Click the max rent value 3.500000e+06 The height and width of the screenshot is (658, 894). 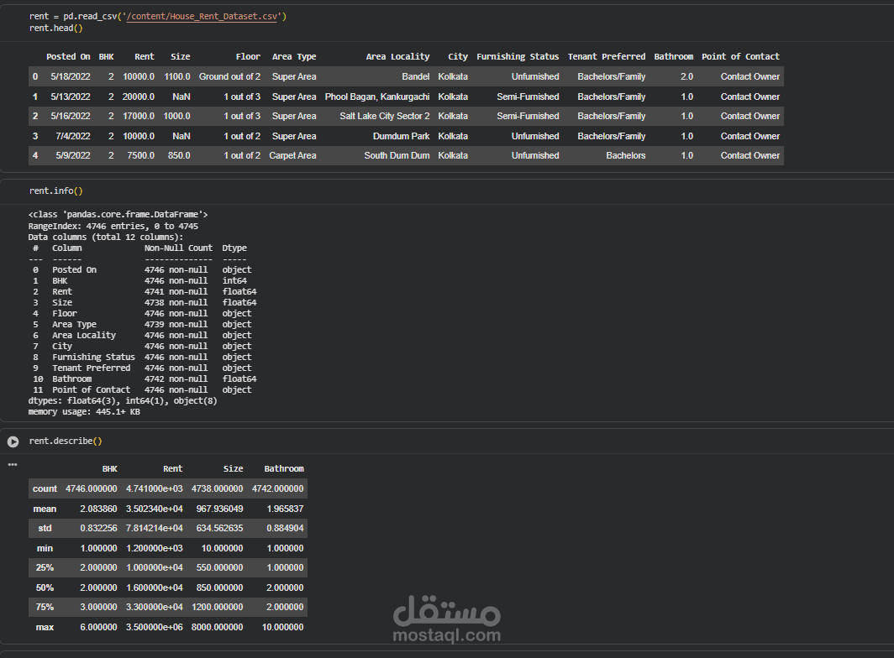click(155, 627)
